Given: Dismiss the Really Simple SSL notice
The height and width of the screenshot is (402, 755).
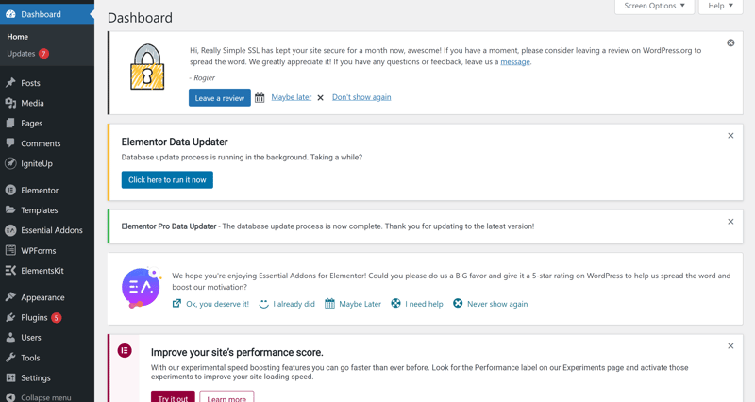Looking at the screenshot, I should coord(730,43).
